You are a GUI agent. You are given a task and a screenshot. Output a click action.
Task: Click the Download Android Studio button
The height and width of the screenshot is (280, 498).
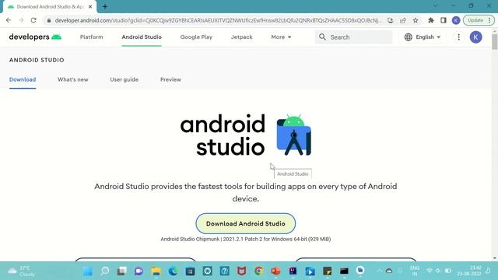246,223
